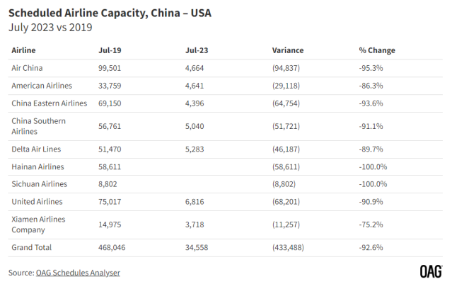The image size is (452, 284).
Task: Select the Sichuan Airlines row label
Action: pos(39,184)
